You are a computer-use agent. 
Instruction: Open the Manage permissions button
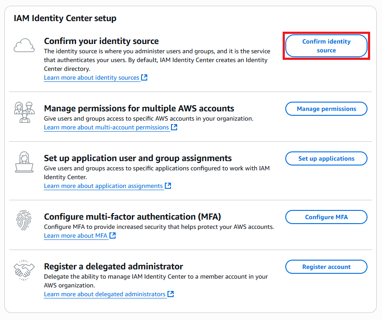tap(326, 109)
